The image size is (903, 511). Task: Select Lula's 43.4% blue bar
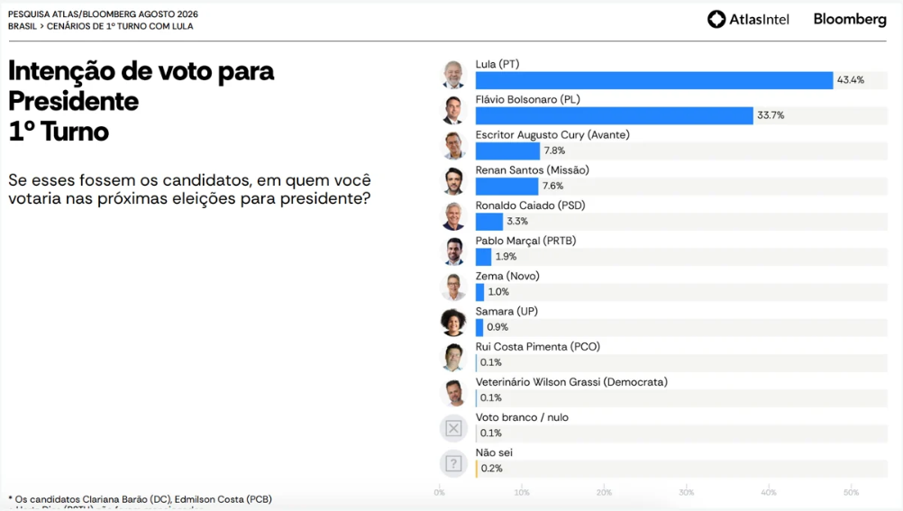654,80
